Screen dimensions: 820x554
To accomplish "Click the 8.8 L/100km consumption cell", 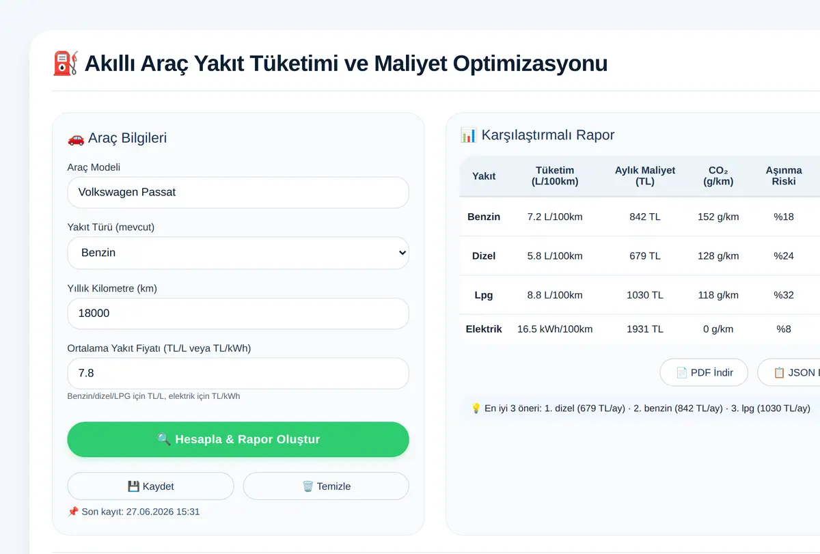I will [x=555, y=295].
